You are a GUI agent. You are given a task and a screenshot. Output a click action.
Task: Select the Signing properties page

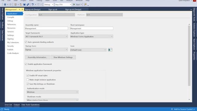[10, 39]
